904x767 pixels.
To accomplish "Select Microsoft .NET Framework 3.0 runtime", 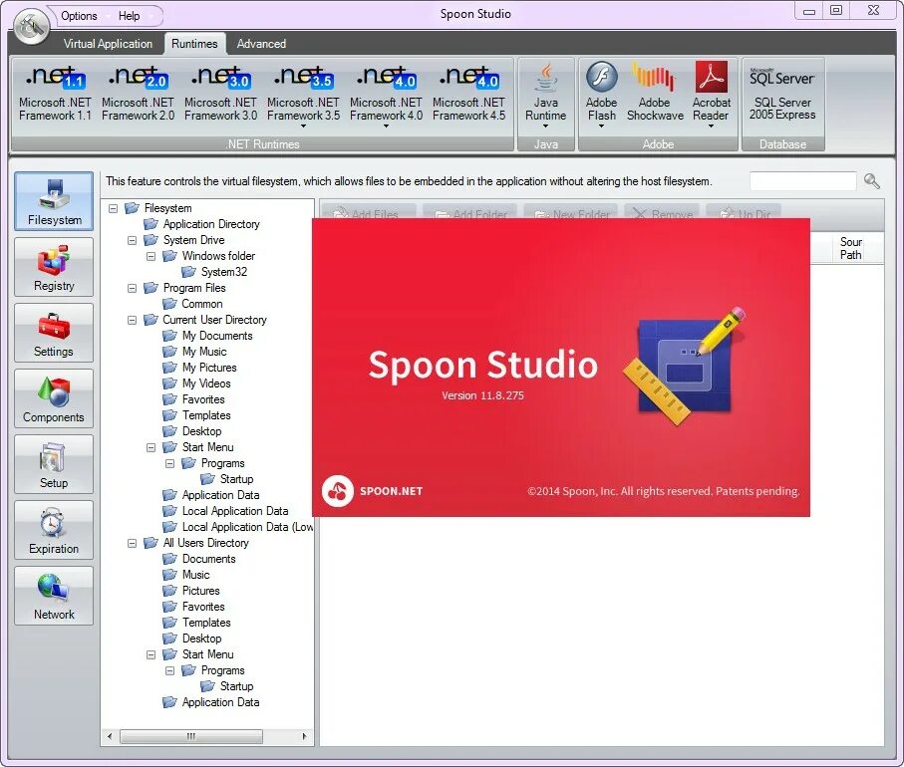I will [x=221, y=93].
